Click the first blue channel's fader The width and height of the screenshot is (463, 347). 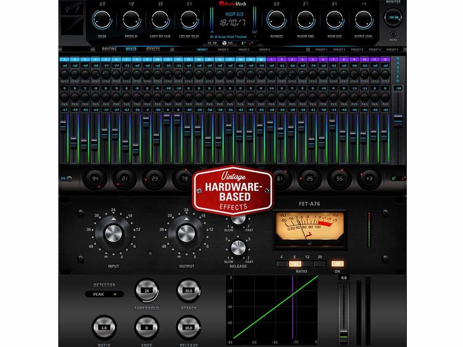click(x=64, y=125)
